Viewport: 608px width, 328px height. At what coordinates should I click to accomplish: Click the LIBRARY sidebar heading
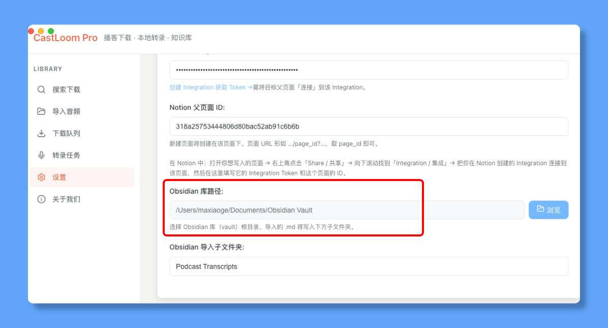[x=48, y=69]
